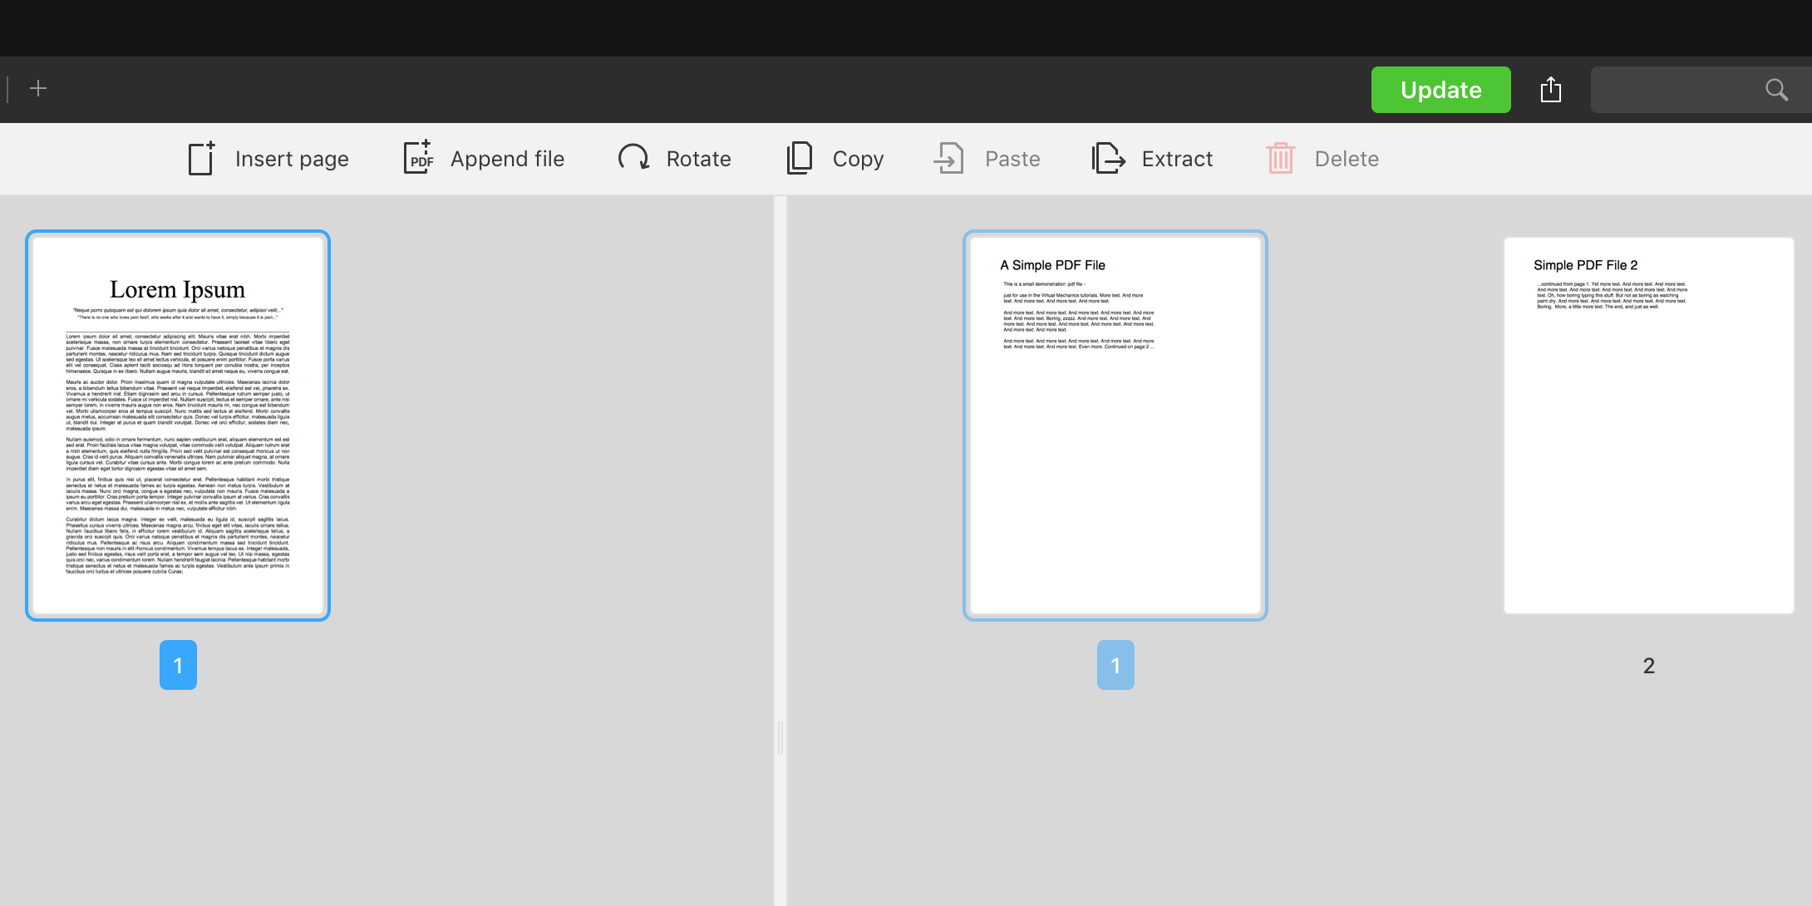
Task: Click the search magnifier icon
Action: 1776,90
